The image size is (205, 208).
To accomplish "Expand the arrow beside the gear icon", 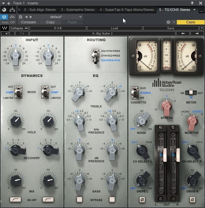I will (x=174, y=22).
